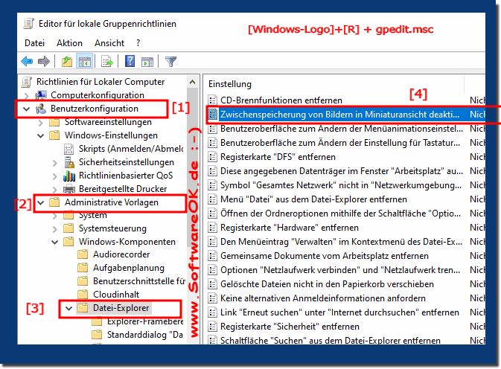Click the Computerkonfiguration computer icon
501x369 pixels.
41,95
